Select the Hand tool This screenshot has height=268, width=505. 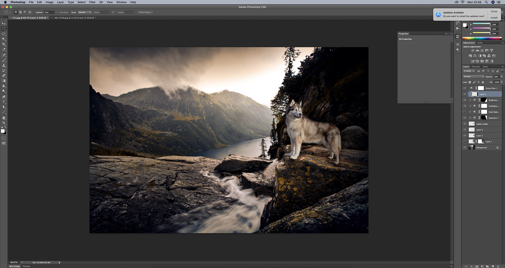[4, 118]
